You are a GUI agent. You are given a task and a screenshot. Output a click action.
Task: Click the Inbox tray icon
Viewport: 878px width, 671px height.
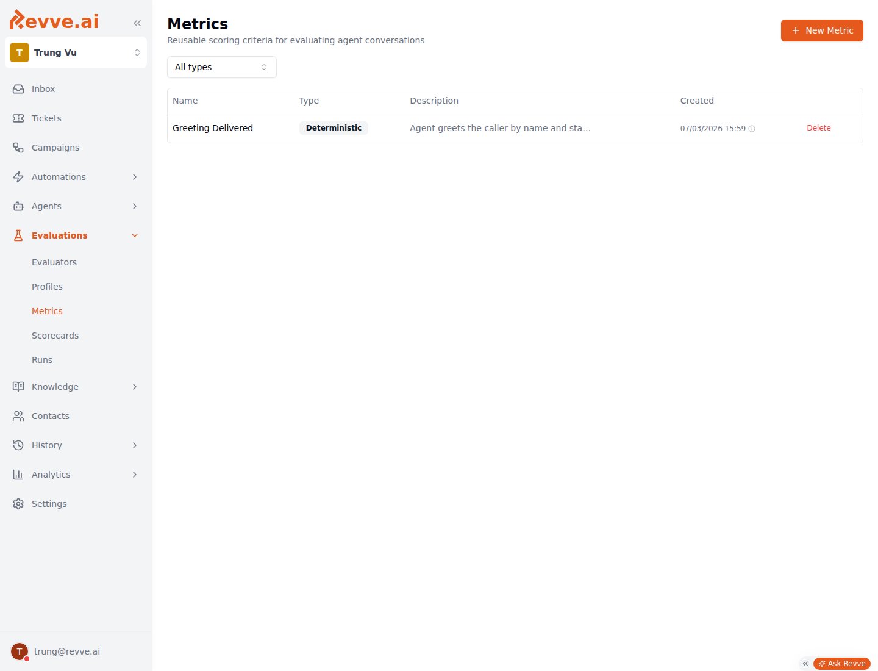(x=18, y=89)
